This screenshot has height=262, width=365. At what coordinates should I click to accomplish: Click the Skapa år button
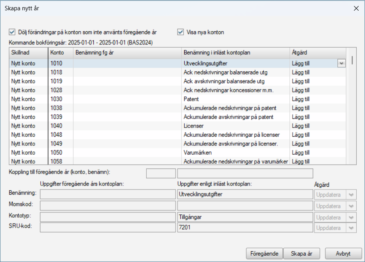pos(302,253)
